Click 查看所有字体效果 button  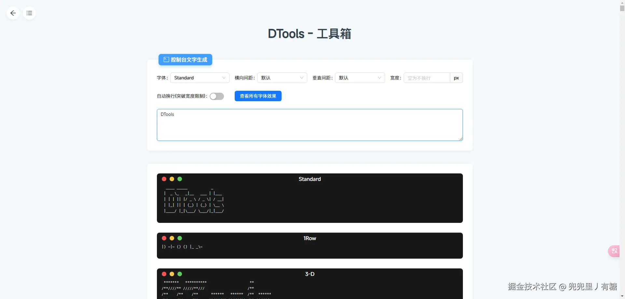[x=258, y=96]
